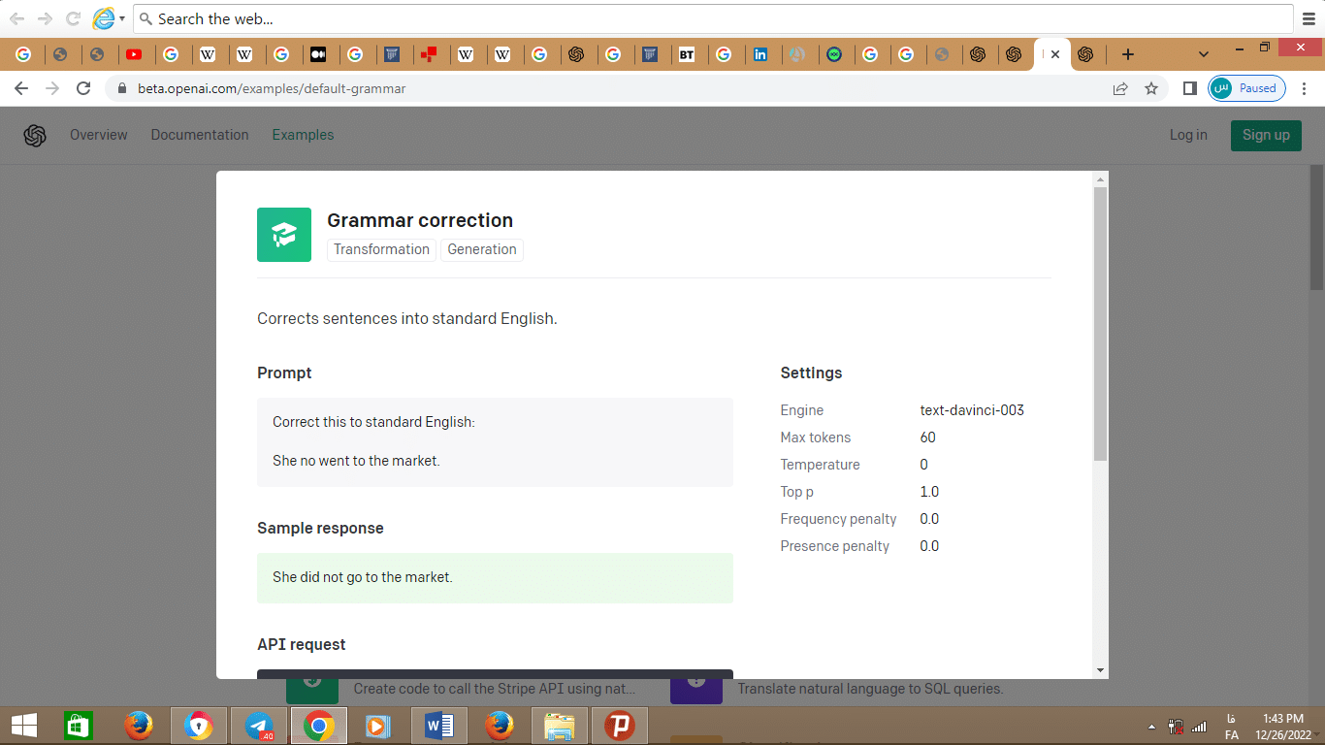
Task: Open the Documentation nav item
Action: (200, 135)
